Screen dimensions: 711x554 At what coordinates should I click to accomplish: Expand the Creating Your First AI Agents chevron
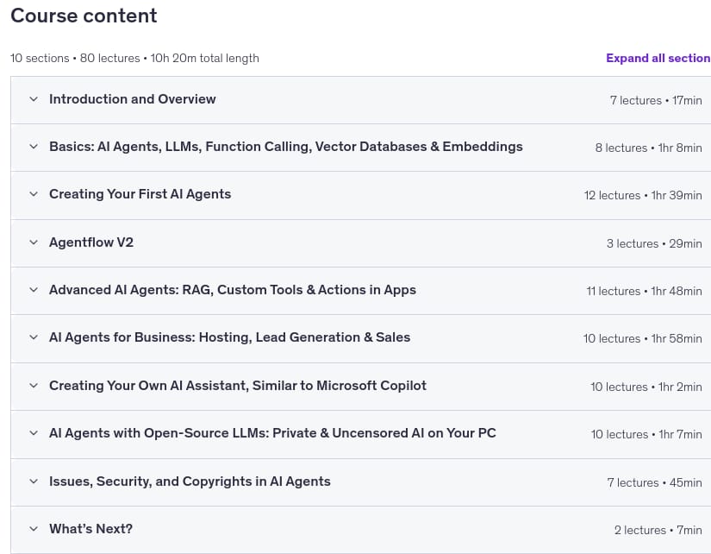(34, 194)
